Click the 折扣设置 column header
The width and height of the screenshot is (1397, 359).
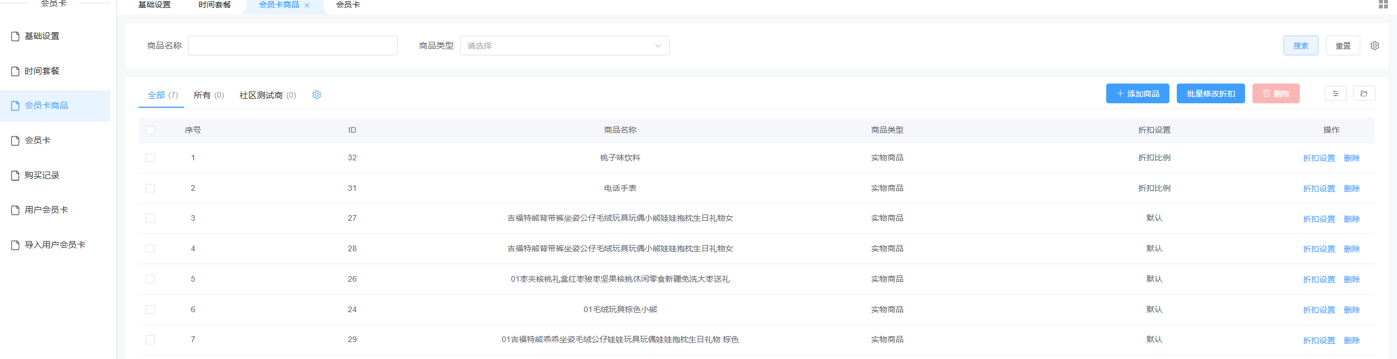pos(1154,130)
